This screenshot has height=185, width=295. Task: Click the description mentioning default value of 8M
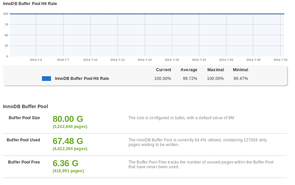(x=182, y=118)
